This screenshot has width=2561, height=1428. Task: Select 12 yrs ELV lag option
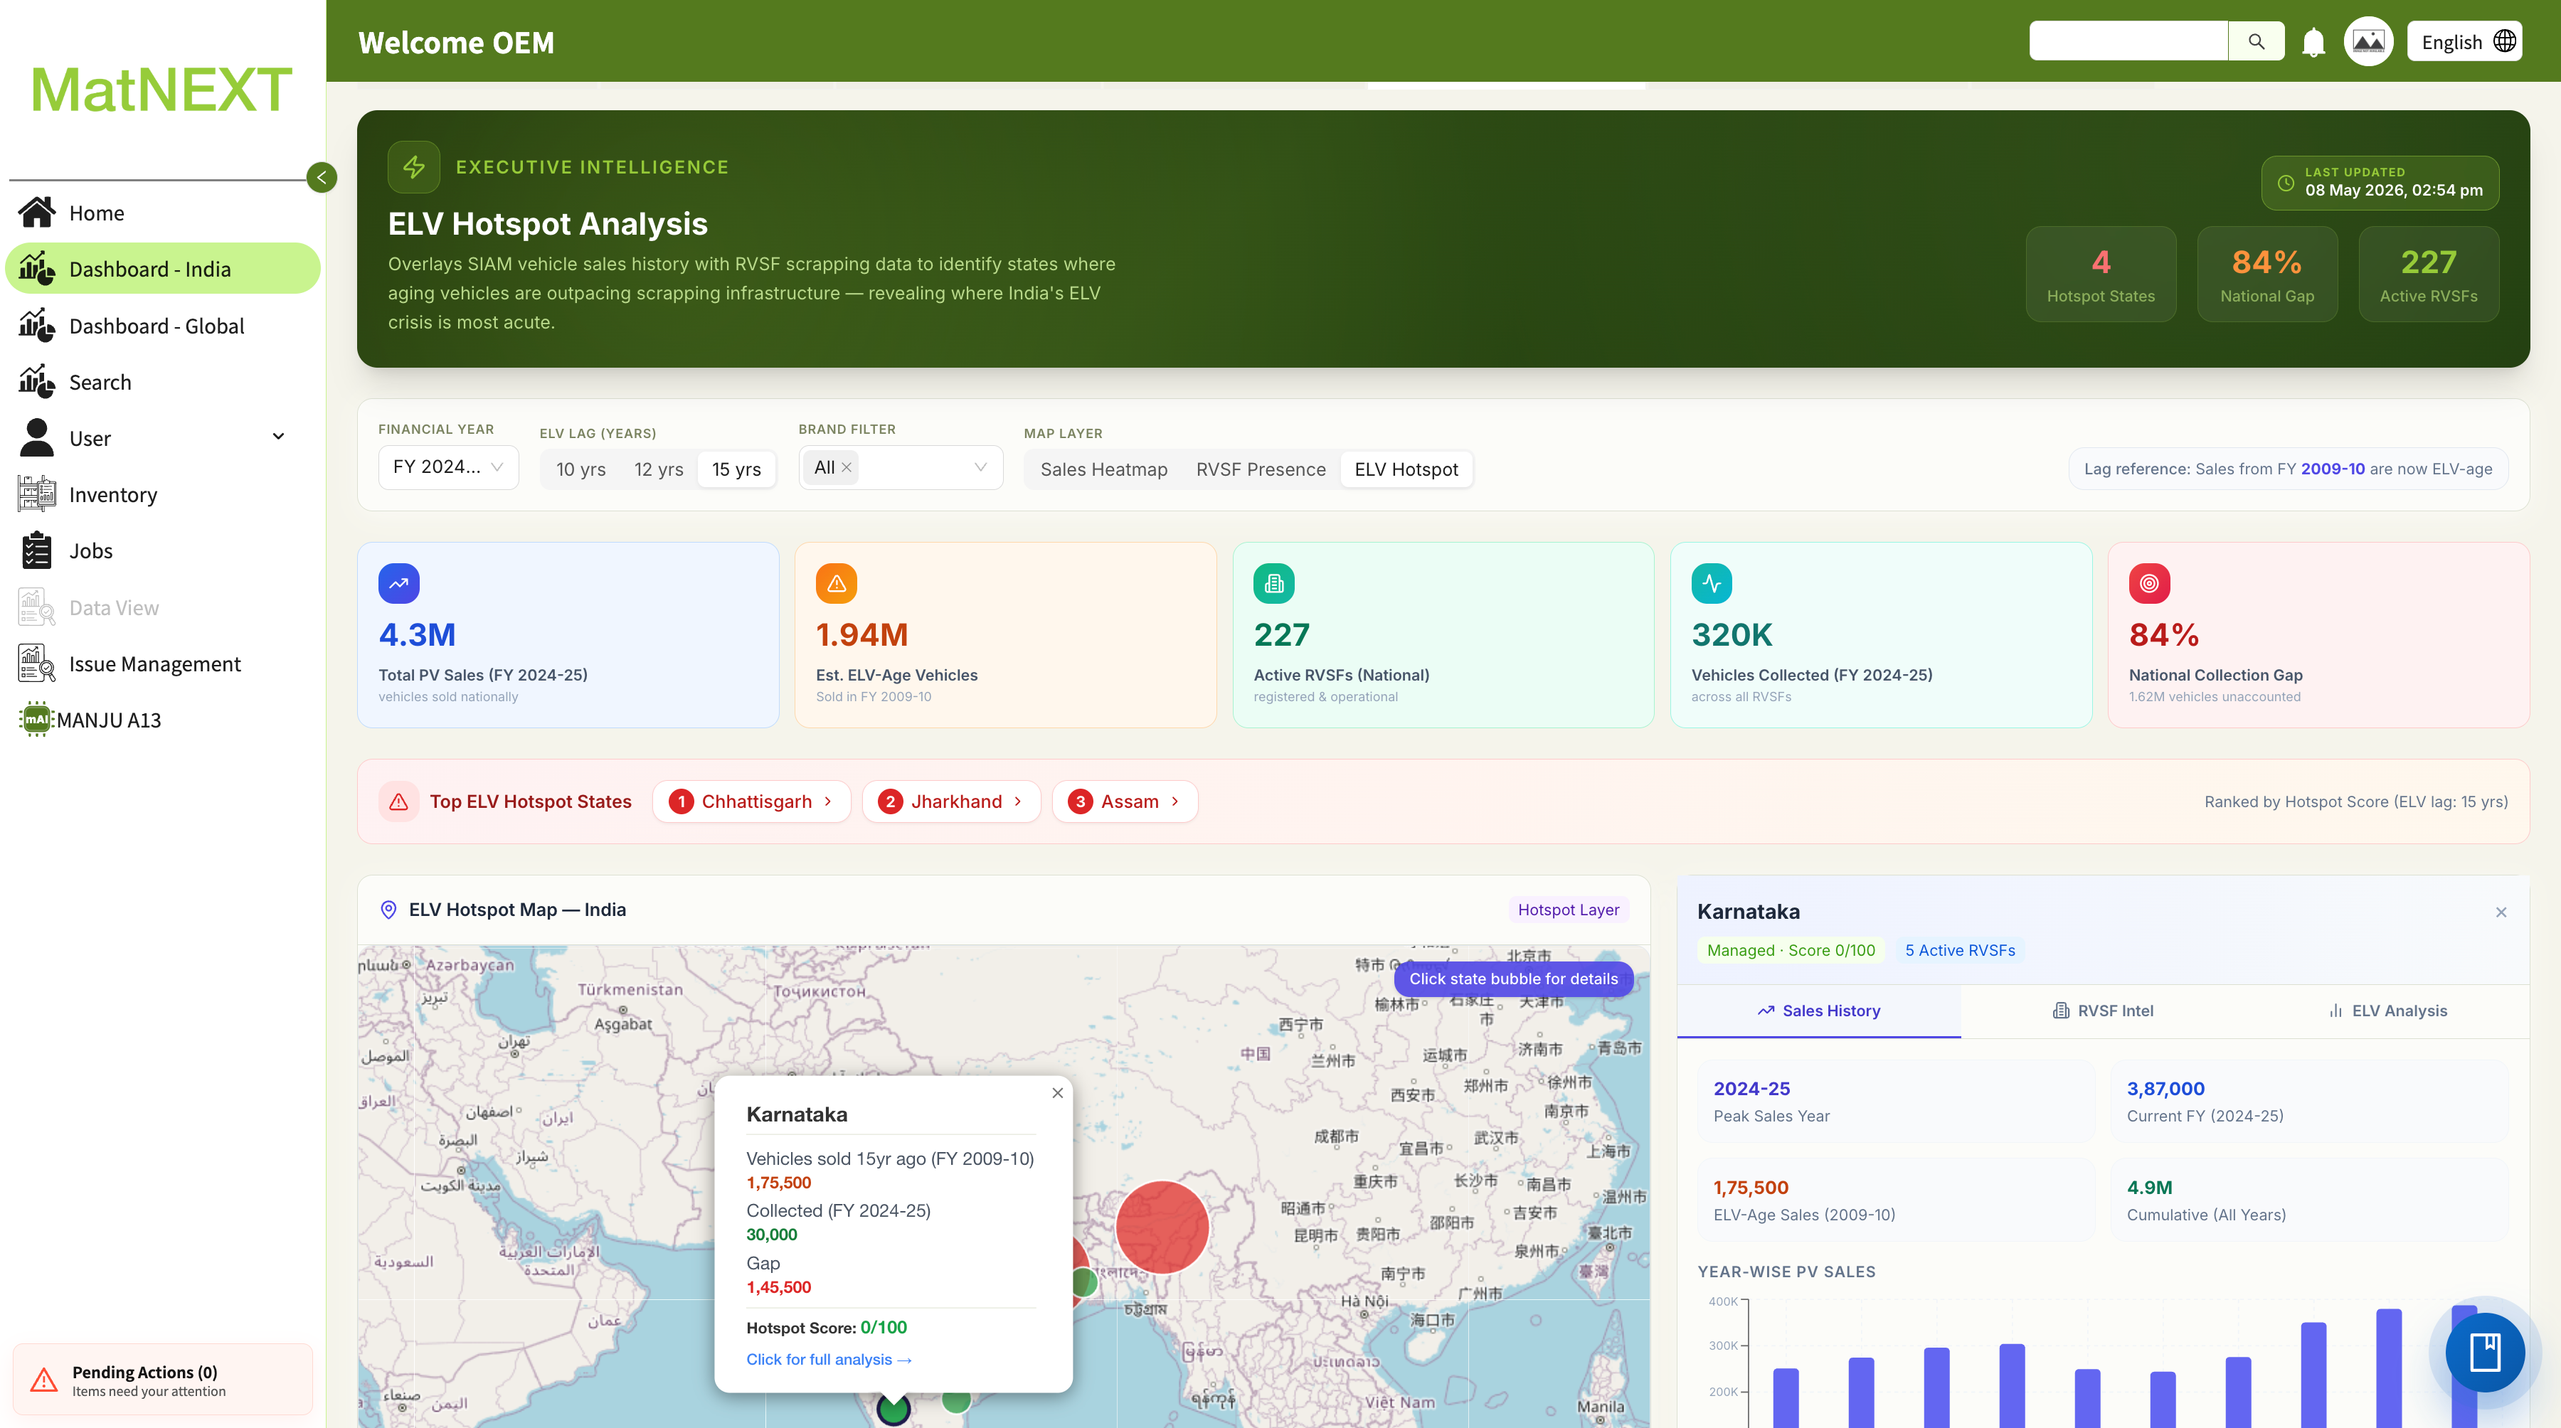(x=658, y=469)
